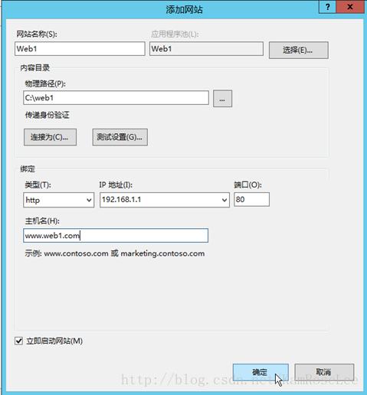The width and height of the screenshot is (367, 395).
Task: Click the 选择(E)... application pool button
Action: [x=298, y=51]
